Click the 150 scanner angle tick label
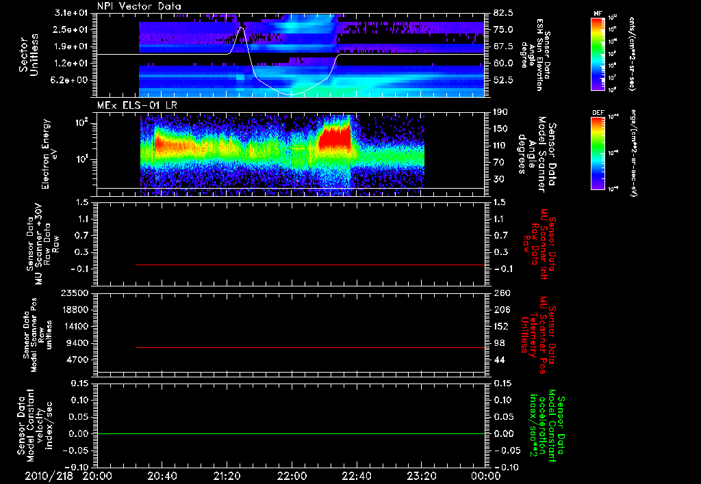Viewport: 701px width, 484px height. (x=502, y=129)
